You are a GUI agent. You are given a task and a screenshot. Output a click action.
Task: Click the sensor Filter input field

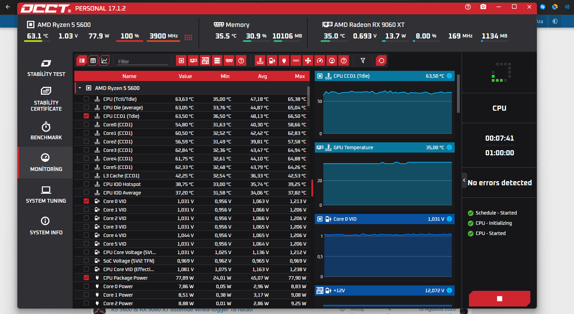pos(143,61)
